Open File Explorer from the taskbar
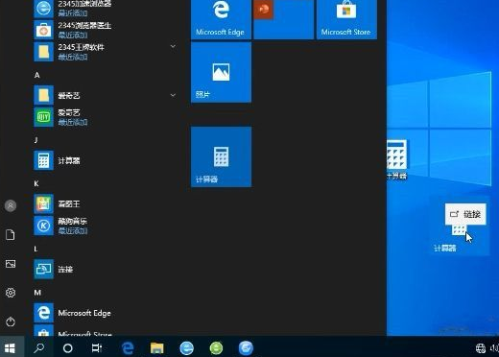The height and width of the screenshot is (357, 499). point(157,348)
